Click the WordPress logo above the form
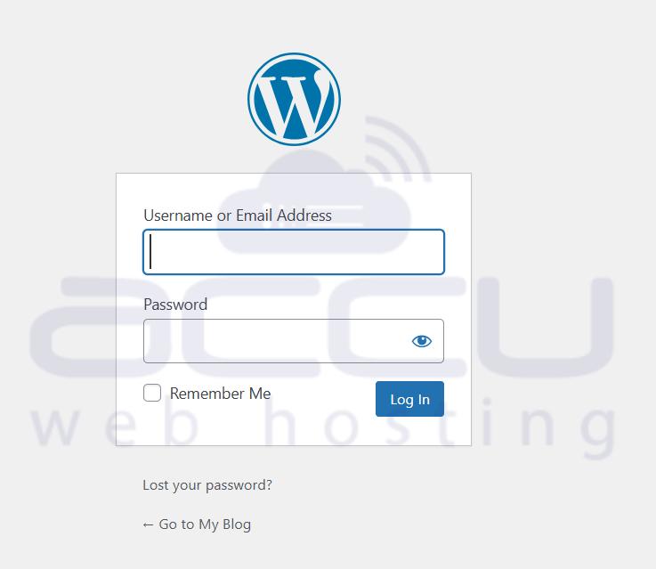The image size is (656, 569). pos(294,99)
